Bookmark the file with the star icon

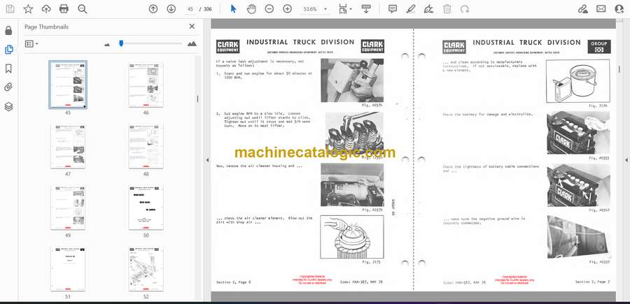coord(28,9)
